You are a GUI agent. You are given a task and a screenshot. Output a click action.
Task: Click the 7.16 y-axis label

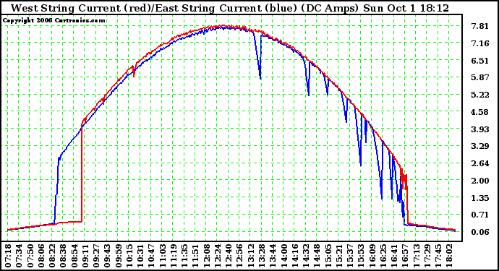(480, 43)
